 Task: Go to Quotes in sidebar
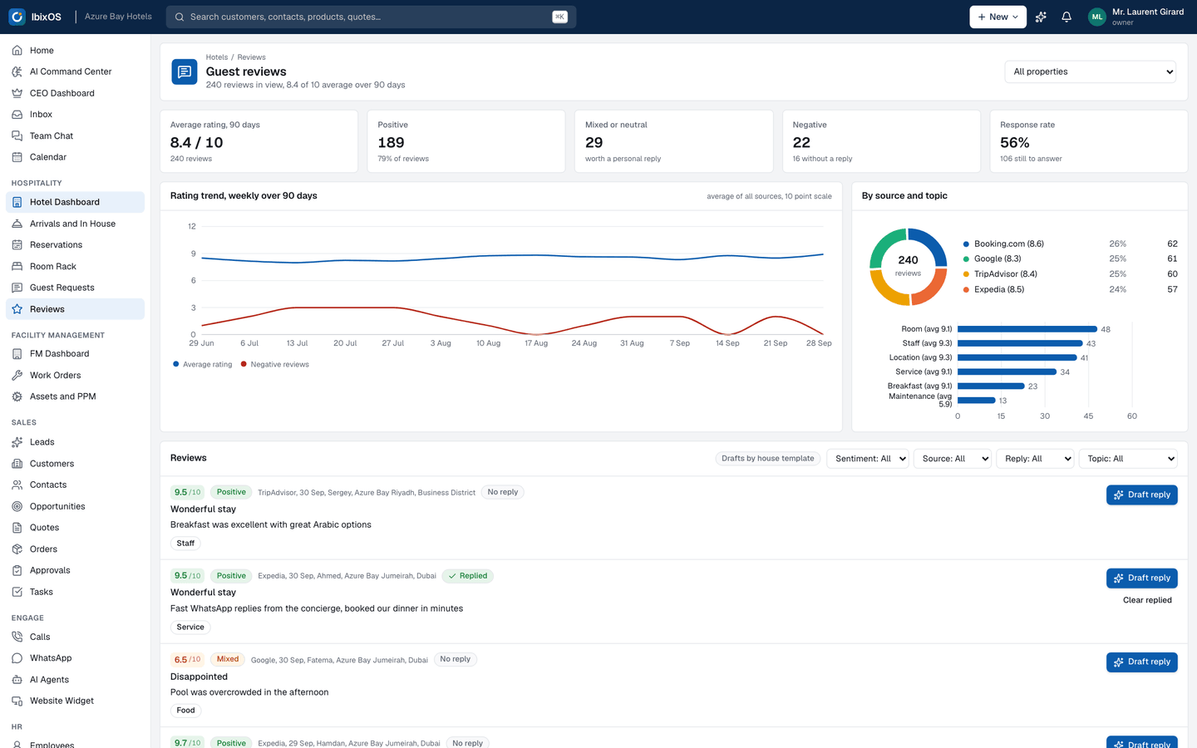coord(75,528)
